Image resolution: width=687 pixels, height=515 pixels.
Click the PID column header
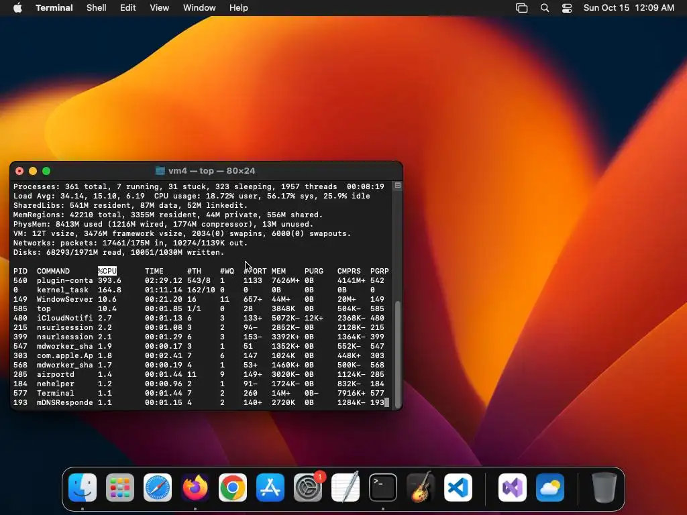tap(20, 271)
